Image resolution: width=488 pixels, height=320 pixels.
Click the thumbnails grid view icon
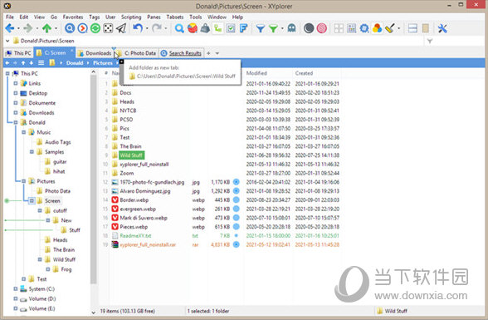pos(351,28)
